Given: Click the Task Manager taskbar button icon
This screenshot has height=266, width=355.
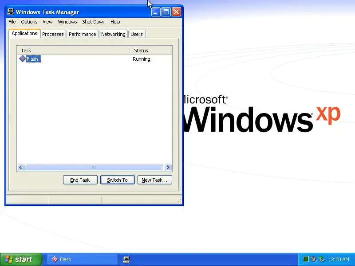Looking at the screenshot, I should (126, 259).
